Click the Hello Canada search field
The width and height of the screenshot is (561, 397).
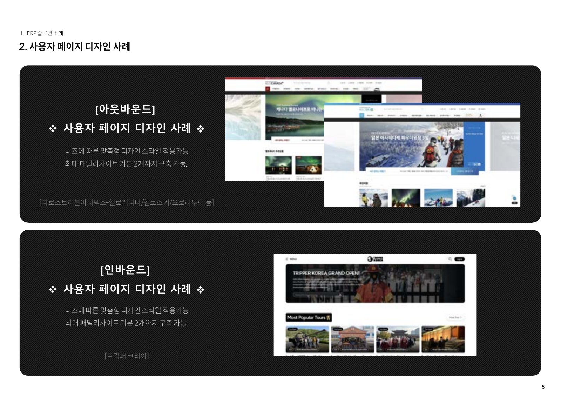(x=311, y=83)
